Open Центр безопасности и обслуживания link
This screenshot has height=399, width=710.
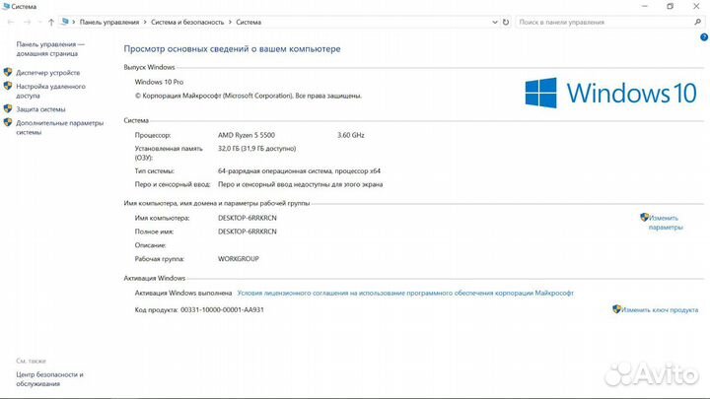tap(50, 379)
